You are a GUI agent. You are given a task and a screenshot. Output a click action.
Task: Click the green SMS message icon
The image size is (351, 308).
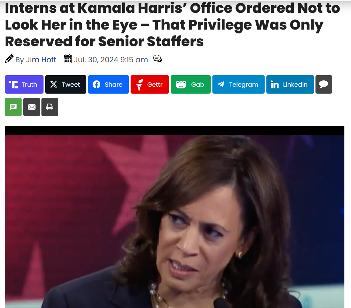pos(13,107)
